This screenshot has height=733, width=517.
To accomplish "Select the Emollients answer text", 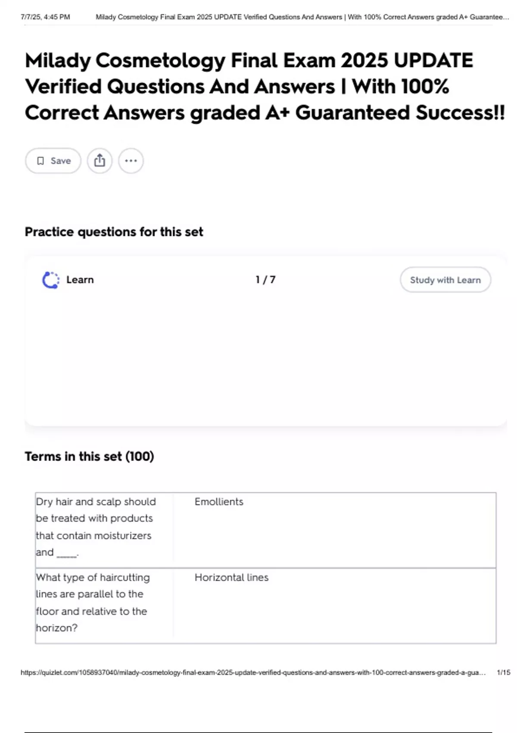I will pos(219,502).
